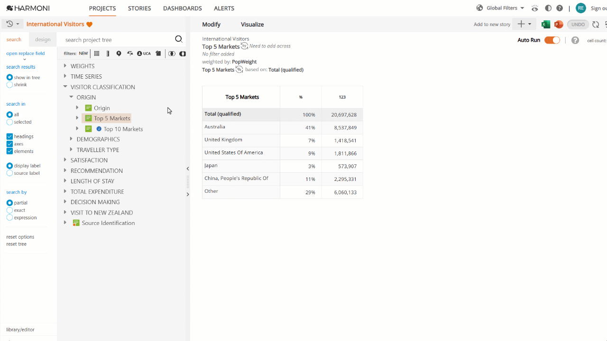
Task: Click the map pin filter icon
Action: coord(119,54)
